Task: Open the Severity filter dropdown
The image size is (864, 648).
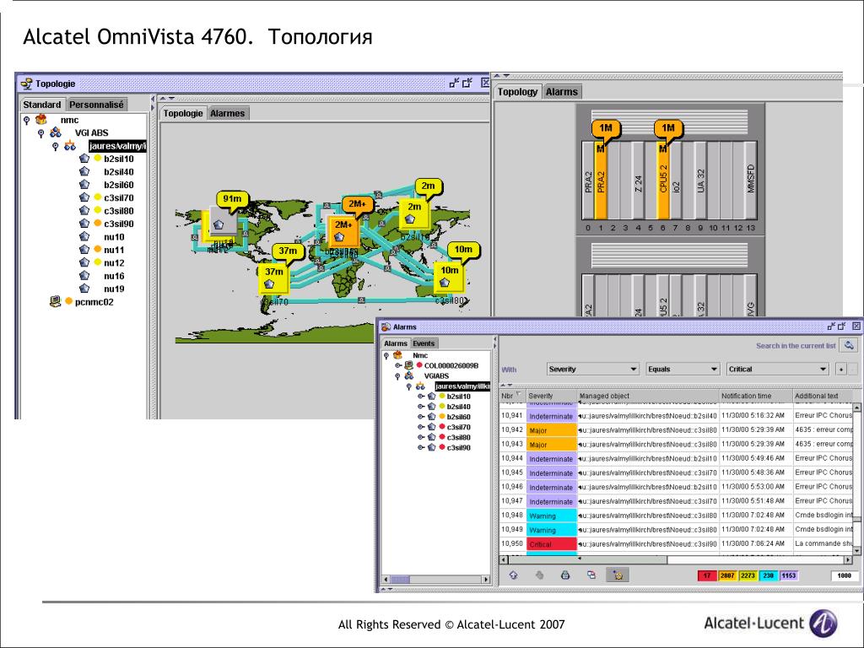Action: (x=593, y=370)
